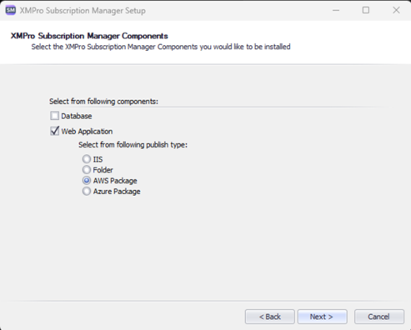Click the XMPro Subscription Manager title bar icon

[11, 10]
